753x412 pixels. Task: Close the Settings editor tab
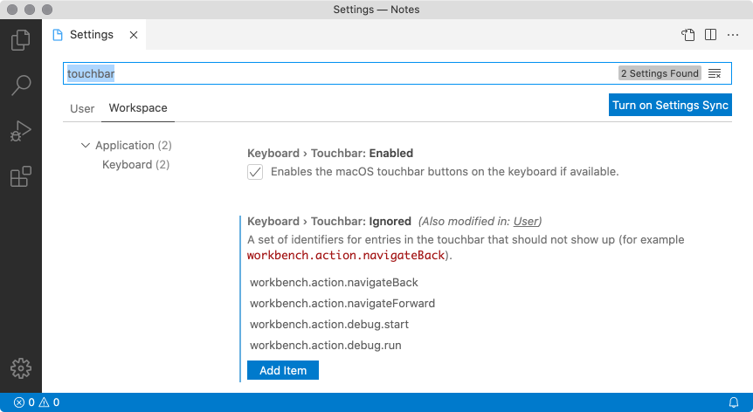pyautogui.click(x=134, y=35)
